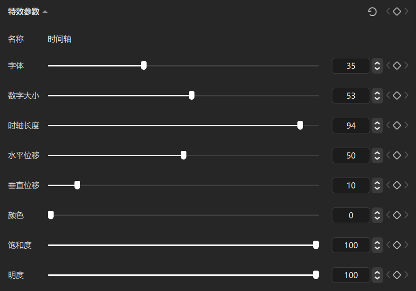This screenshot has height=291, width=416.
Task: Add keyframe diamond for 垂直位移
Action: (397, 185)
